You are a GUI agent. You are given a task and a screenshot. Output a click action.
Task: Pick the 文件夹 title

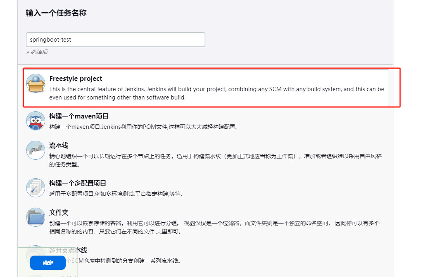click(59, 213)
